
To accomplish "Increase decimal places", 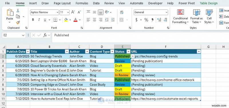I will [x=159, y=20].
